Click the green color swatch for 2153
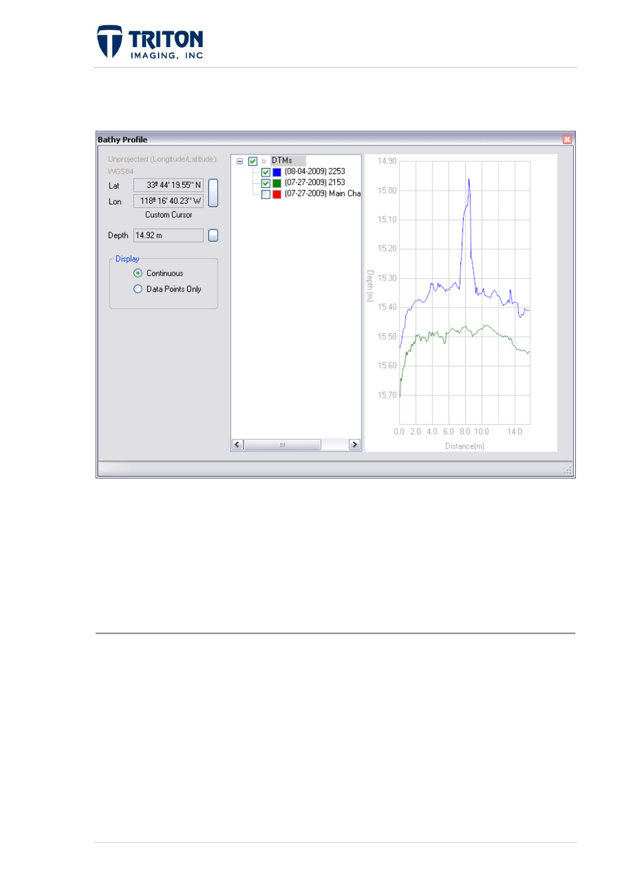 click(x=277, y=183)
